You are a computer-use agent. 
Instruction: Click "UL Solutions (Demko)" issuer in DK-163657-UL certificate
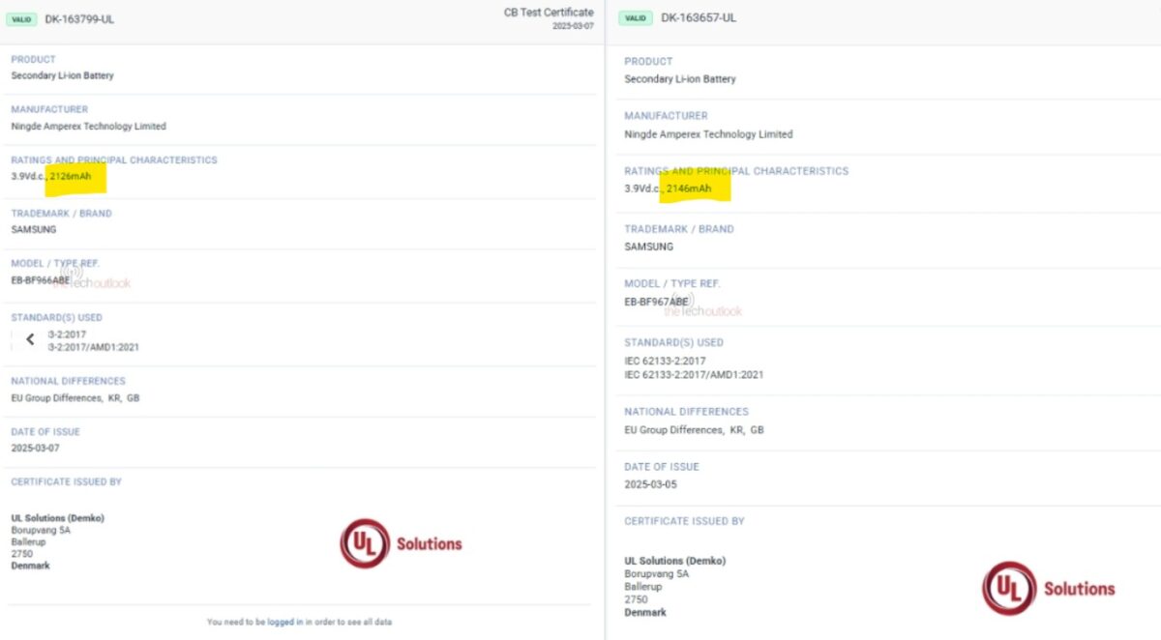click(x=674, y=561)
